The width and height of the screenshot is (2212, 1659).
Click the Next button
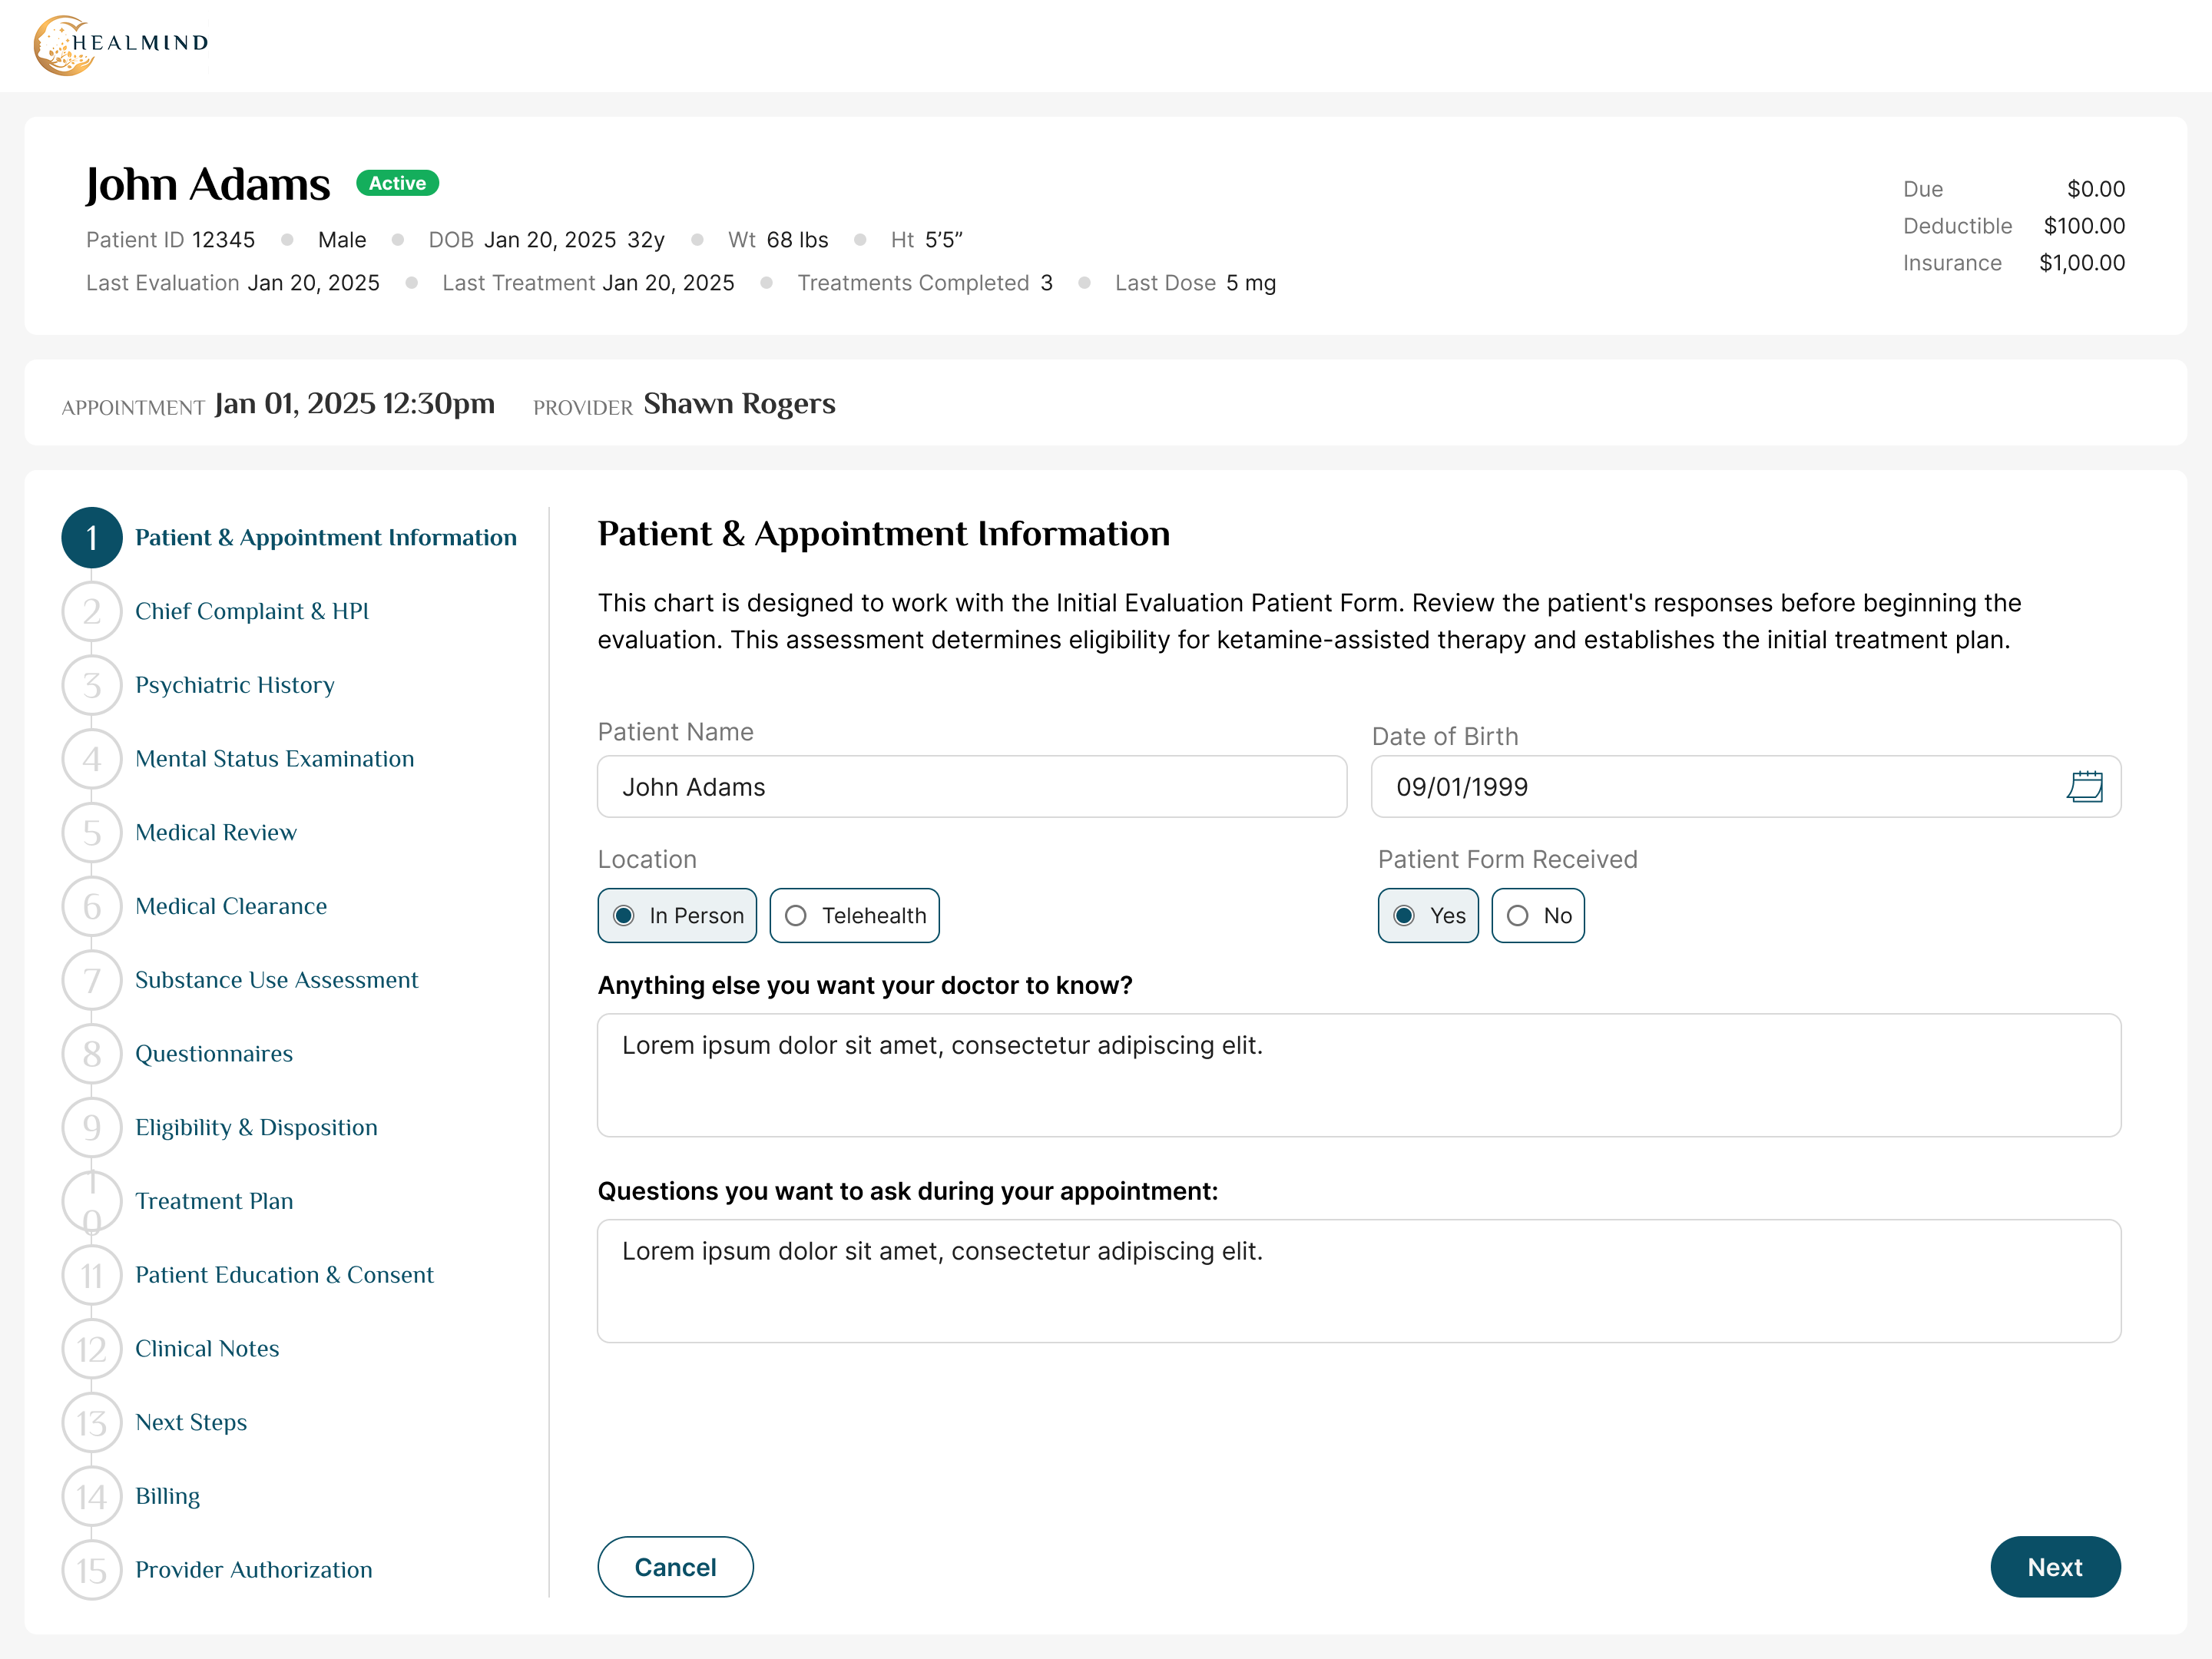click(x=2056, y=1567)
